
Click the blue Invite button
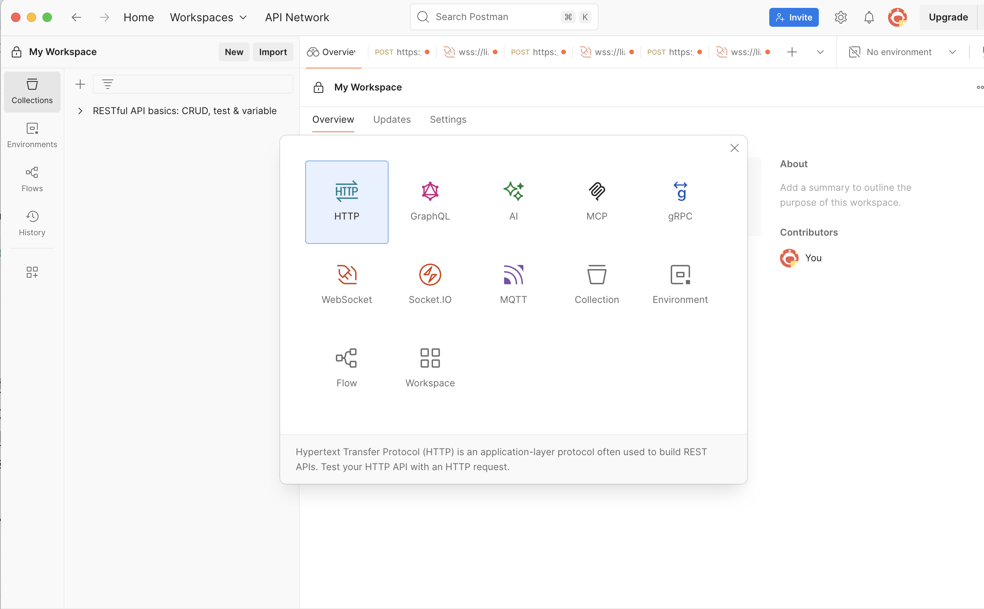click(x=793, y=17)
